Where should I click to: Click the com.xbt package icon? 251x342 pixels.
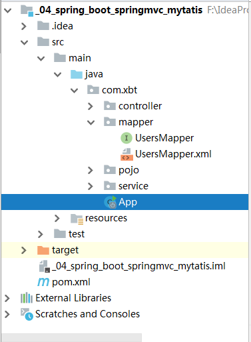click(x=93, y=90)
